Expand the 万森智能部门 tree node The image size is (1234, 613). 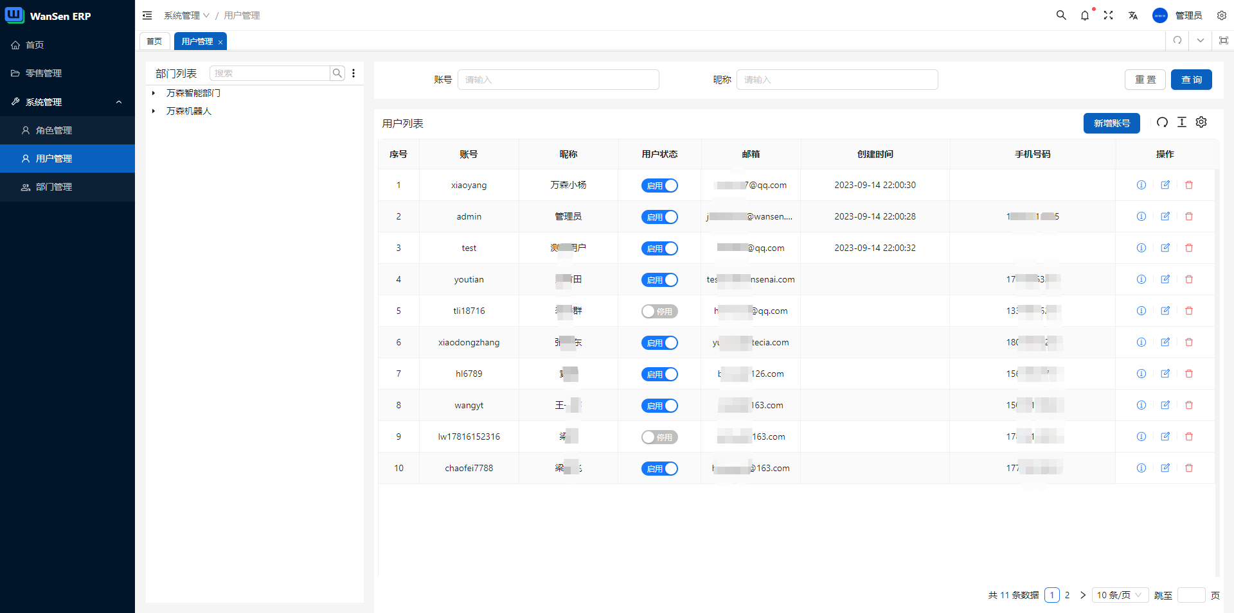pos(154,93)
